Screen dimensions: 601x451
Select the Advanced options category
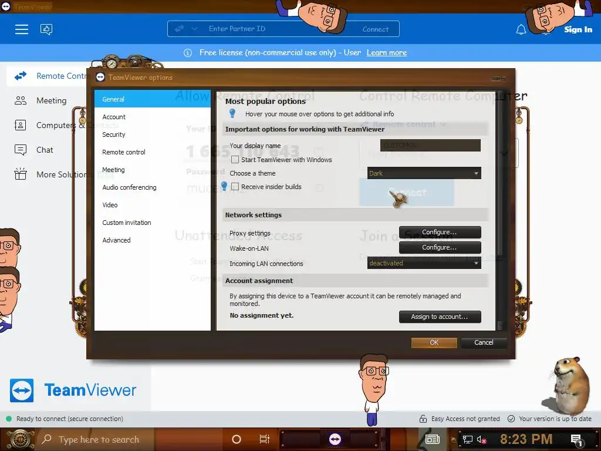coord(153,240)
